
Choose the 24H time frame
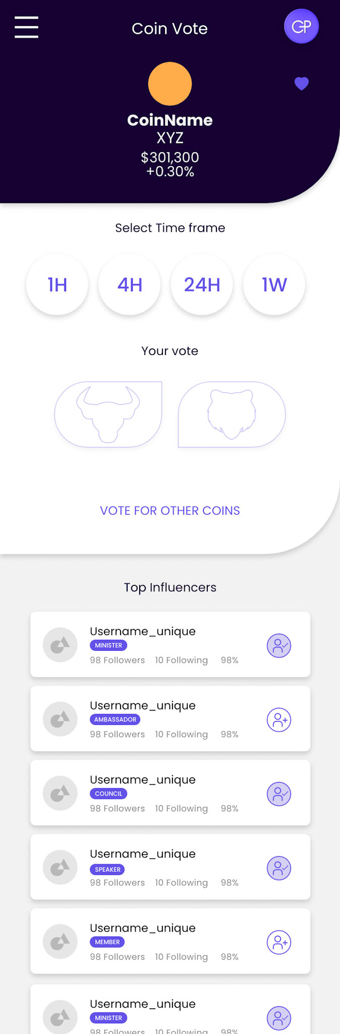pos(202,285)
